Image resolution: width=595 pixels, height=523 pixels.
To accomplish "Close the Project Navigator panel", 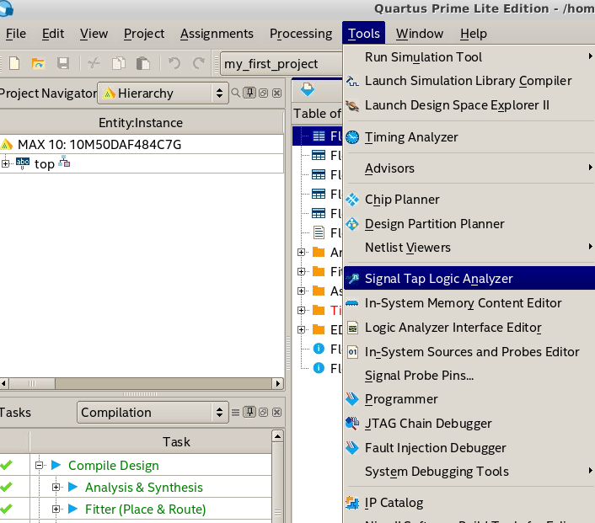I will [x=277, y=93].
